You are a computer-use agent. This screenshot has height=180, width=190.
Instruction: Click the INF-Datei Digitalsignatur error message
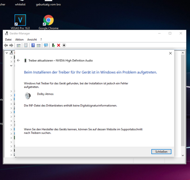pyautogui.click(x=70, y=106)
